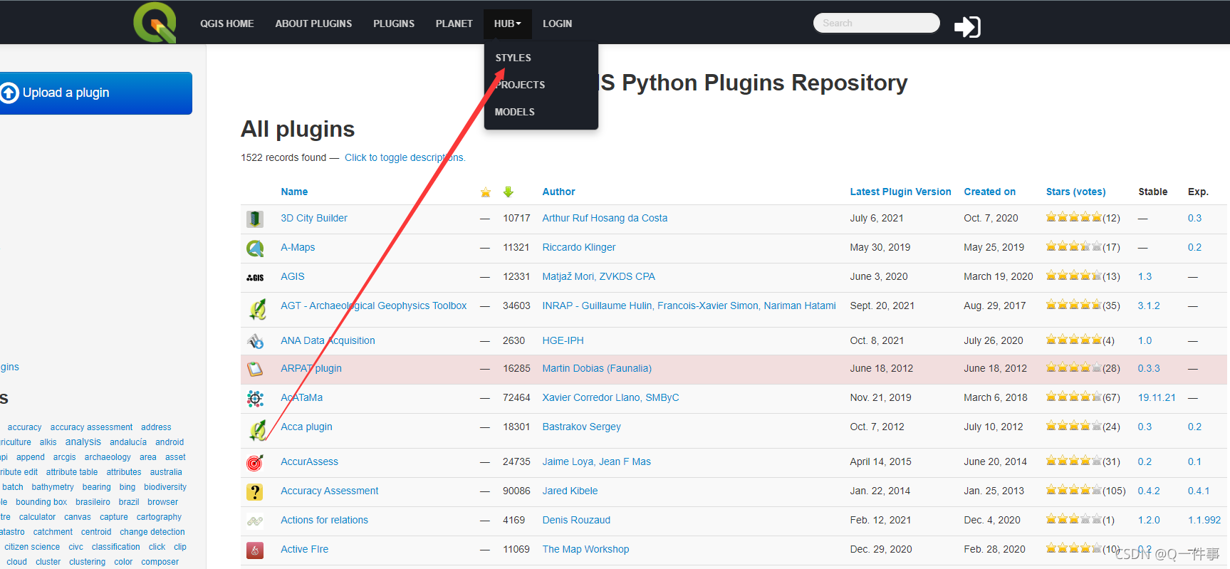The image size is (1230, 569).
Task: Click the upload arrow icon in Upload a plugin
Action: tap(9, 93)
